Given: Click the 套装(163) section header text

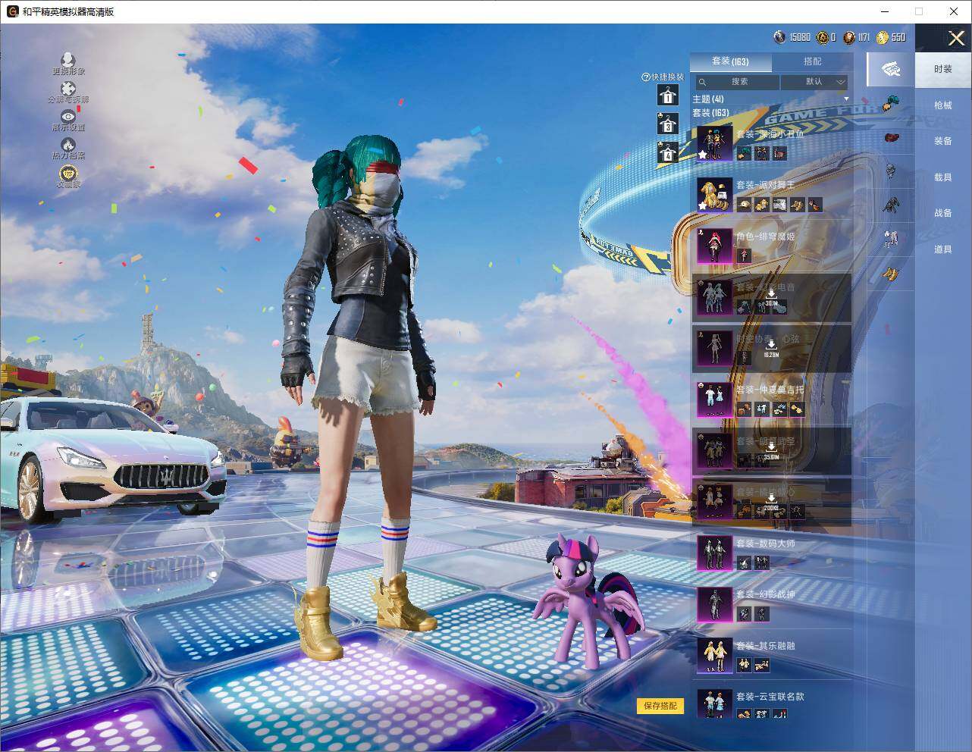Looking at the screenshot, I should (711, 113).
